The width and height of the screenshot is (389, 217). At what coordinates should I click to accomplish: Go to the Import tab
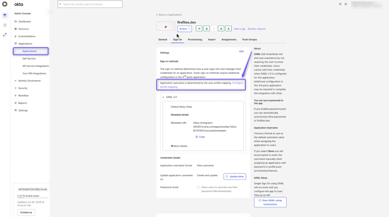[212, 40]
